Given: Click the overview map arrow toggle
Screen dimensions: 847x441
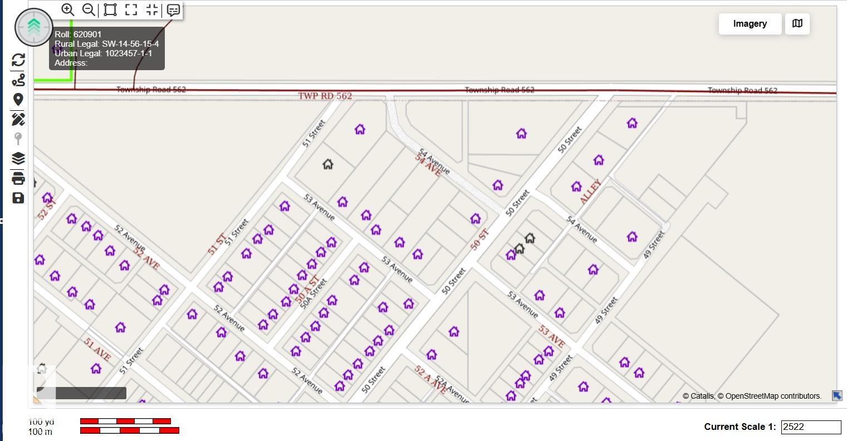Looking at the screenshot, I should tap(837, 396).
